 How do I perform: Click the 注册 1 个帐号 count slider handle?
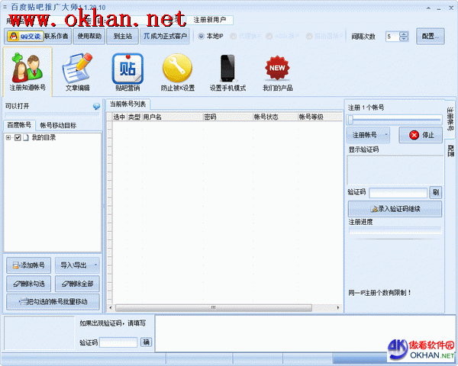tap(350, 120)
